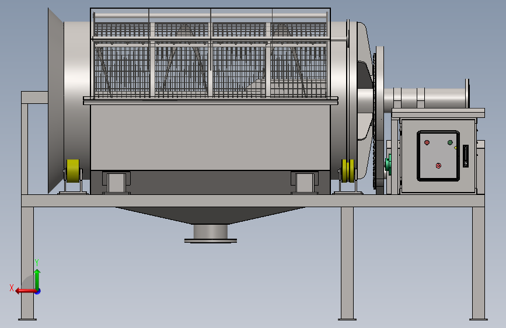506x328 pixels.
Task: Pick the upper red button on the control box door
Action: (x=427, y=142)
